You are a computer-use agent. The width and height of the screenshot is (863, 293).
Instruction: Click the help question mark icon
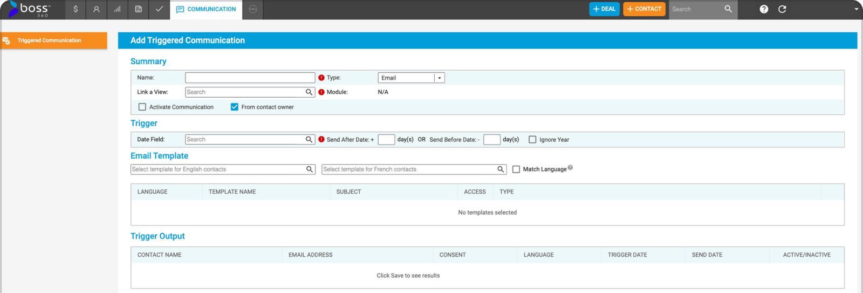pyautogui.click(x=764, y=9)
